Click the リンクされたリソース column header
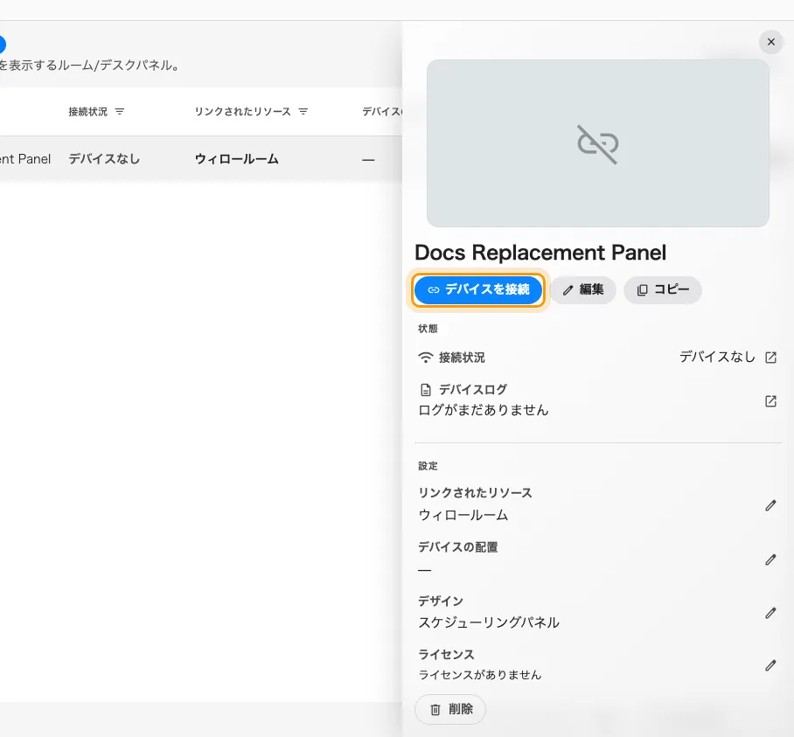The image size is (794, 737). point(242,111)
